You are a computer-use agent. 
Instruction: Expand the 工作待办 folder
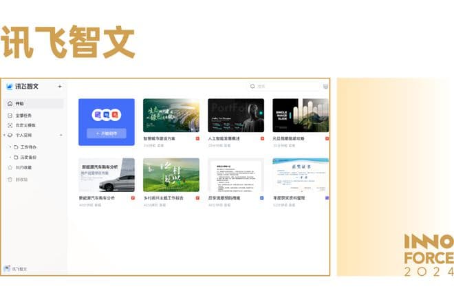(10, 147)
